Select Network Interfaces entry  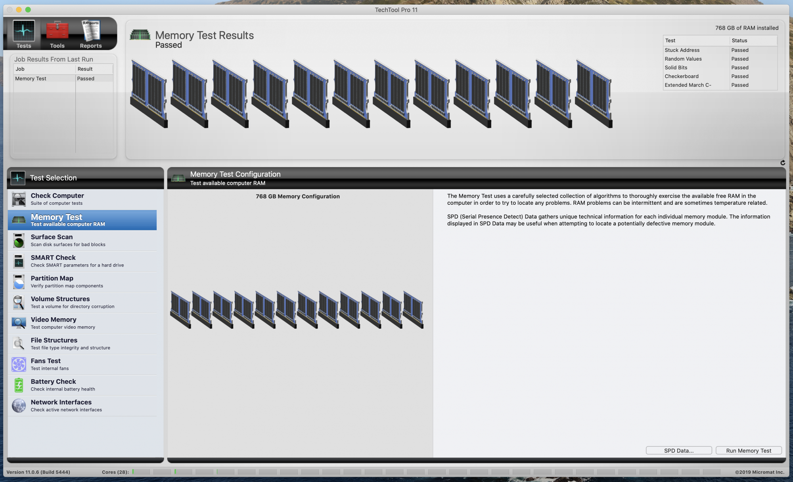click(x=82, y=406)
